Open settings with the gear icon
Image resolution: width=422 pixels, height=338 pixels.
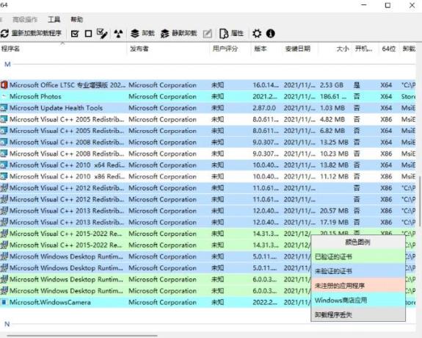pos(257,34)
